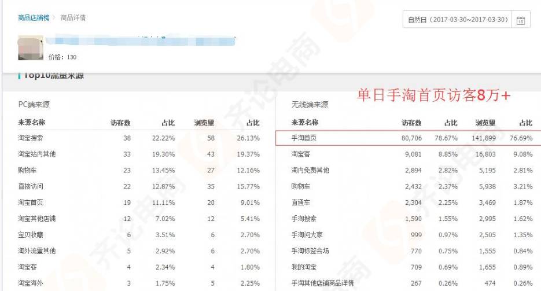Click the 手淘搜索 source name
The height and width of the screenshot is (291, 541).
[304, 219]
